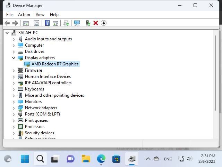Open File Explorer from the taskbar
Image resolution: width=222 pixels, height=167 pixels.
click(x=86, y=159)
